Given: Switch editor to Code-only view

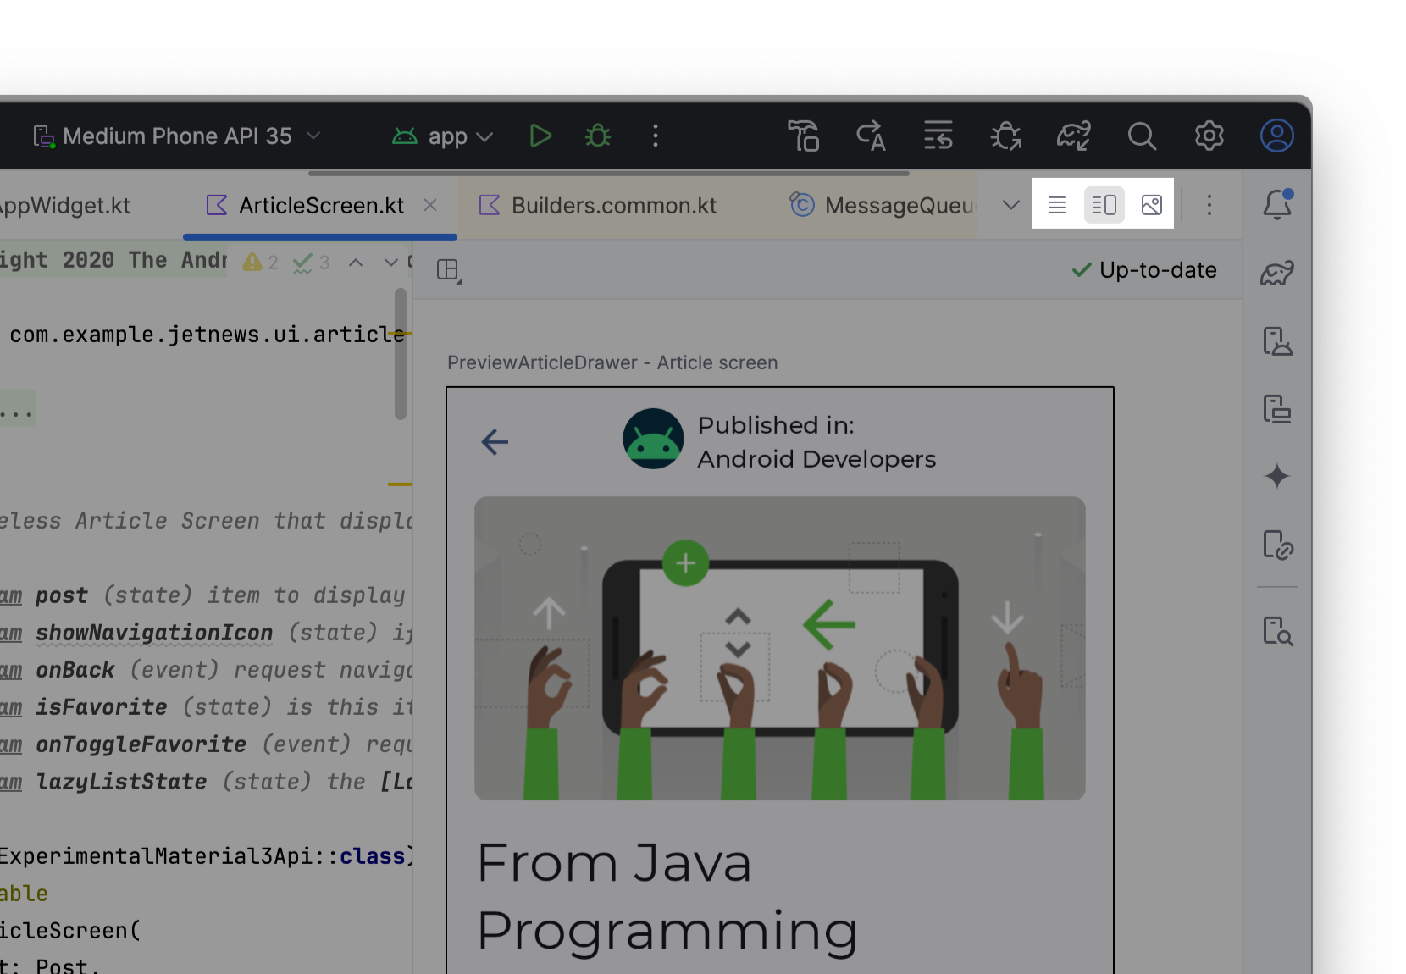Looking at the screenshot, I should 1056,205.
